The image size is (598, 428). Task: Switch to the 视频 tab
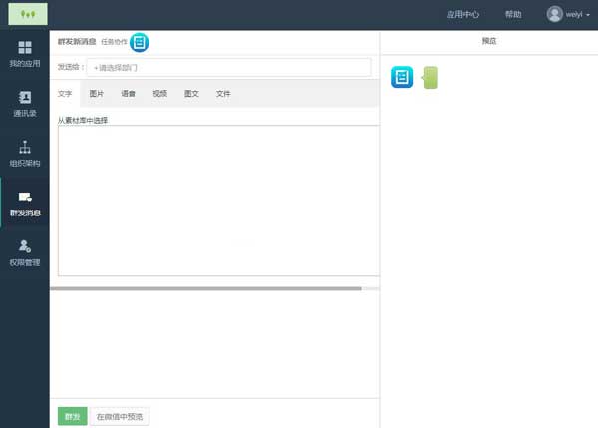pyautogui.click(x=159, y=94)
